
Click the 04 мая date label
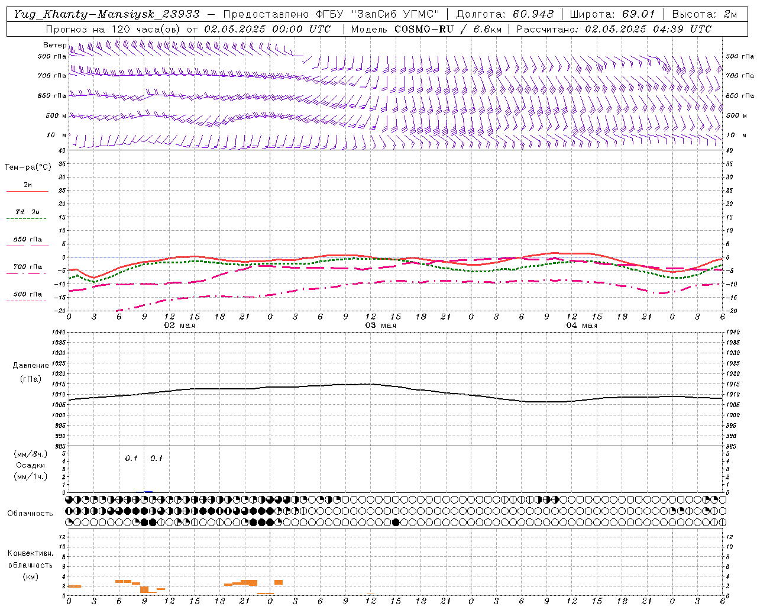click(x=581, y=325)
